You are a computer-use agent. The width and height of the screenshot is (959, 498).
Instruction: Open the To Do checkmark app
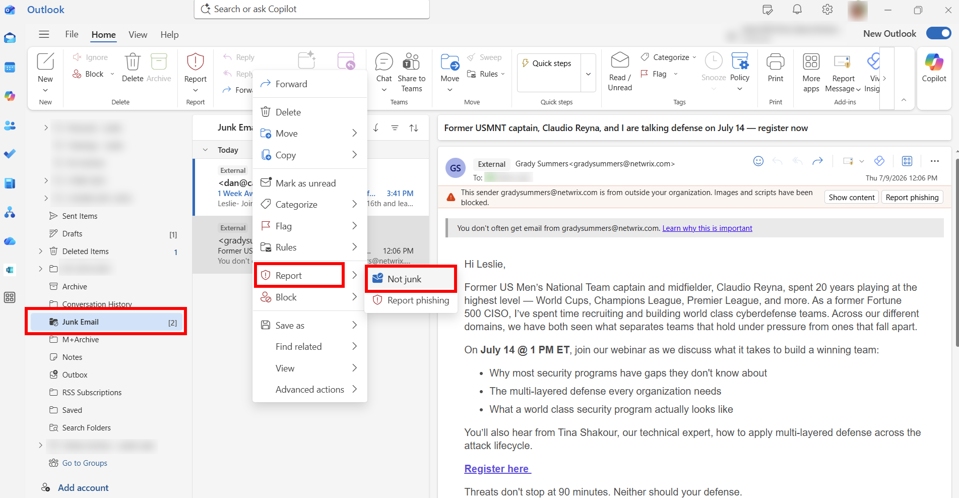coord(10,154)
